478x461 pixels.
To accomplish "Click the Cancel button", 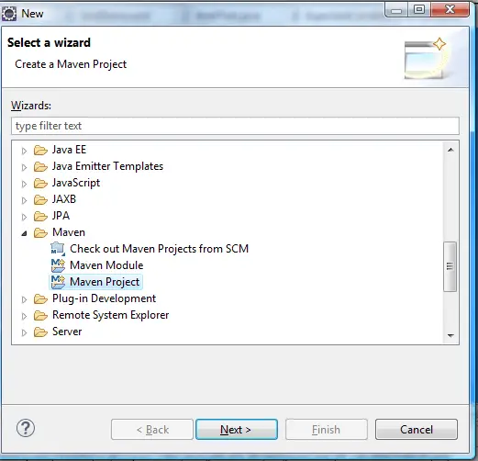I will pos(417,430).
